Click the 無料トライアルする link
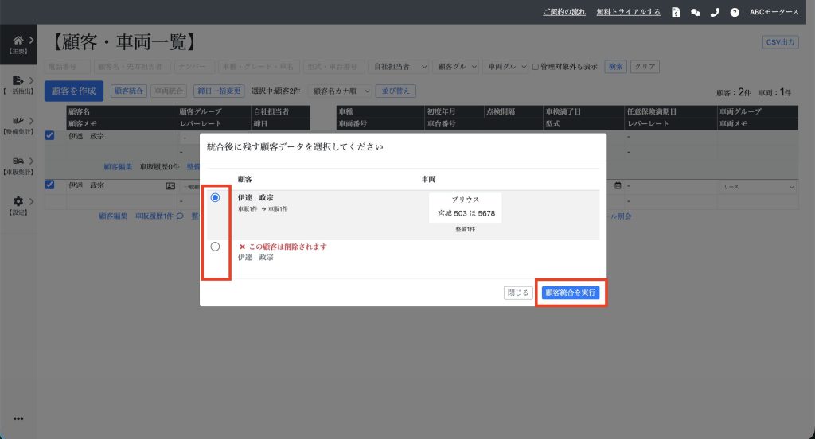The height and width of the screenshot is (439, 815). pyautogui.click(x=628, y=12)
